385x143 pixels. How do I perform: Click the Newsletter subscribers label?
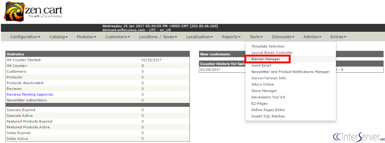pyautogui.click(x=27, y=100)
